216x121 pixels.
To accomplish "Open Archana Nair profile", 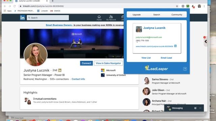I will click(x=159, y=101).
